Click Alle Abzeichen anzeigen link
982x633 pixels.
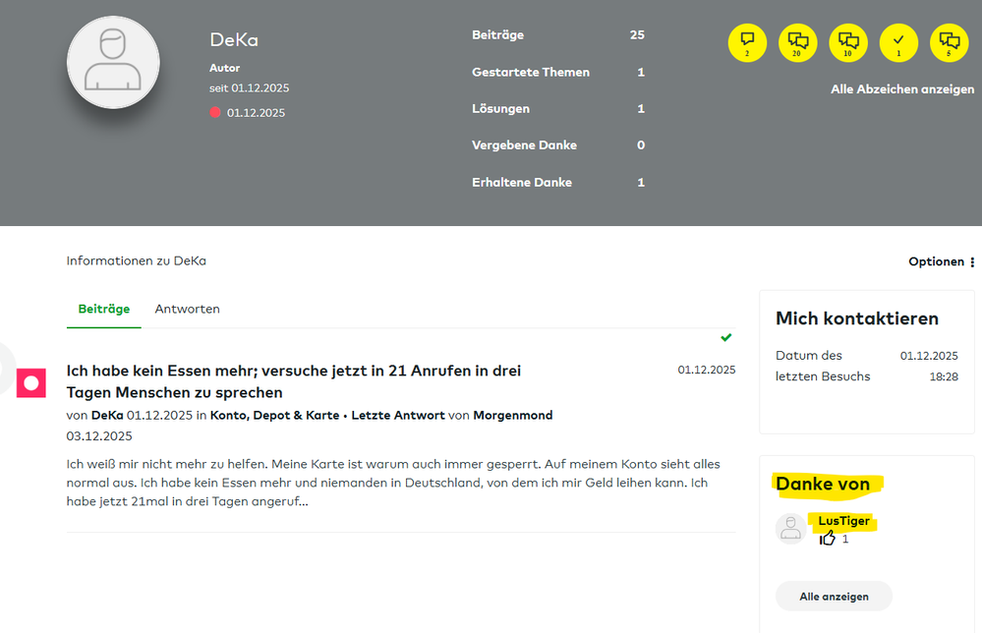point(902,89)
